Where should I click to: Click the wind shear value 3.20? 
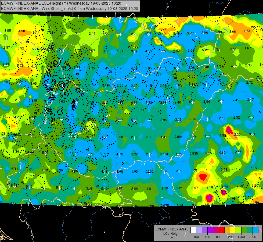point(255,186)
